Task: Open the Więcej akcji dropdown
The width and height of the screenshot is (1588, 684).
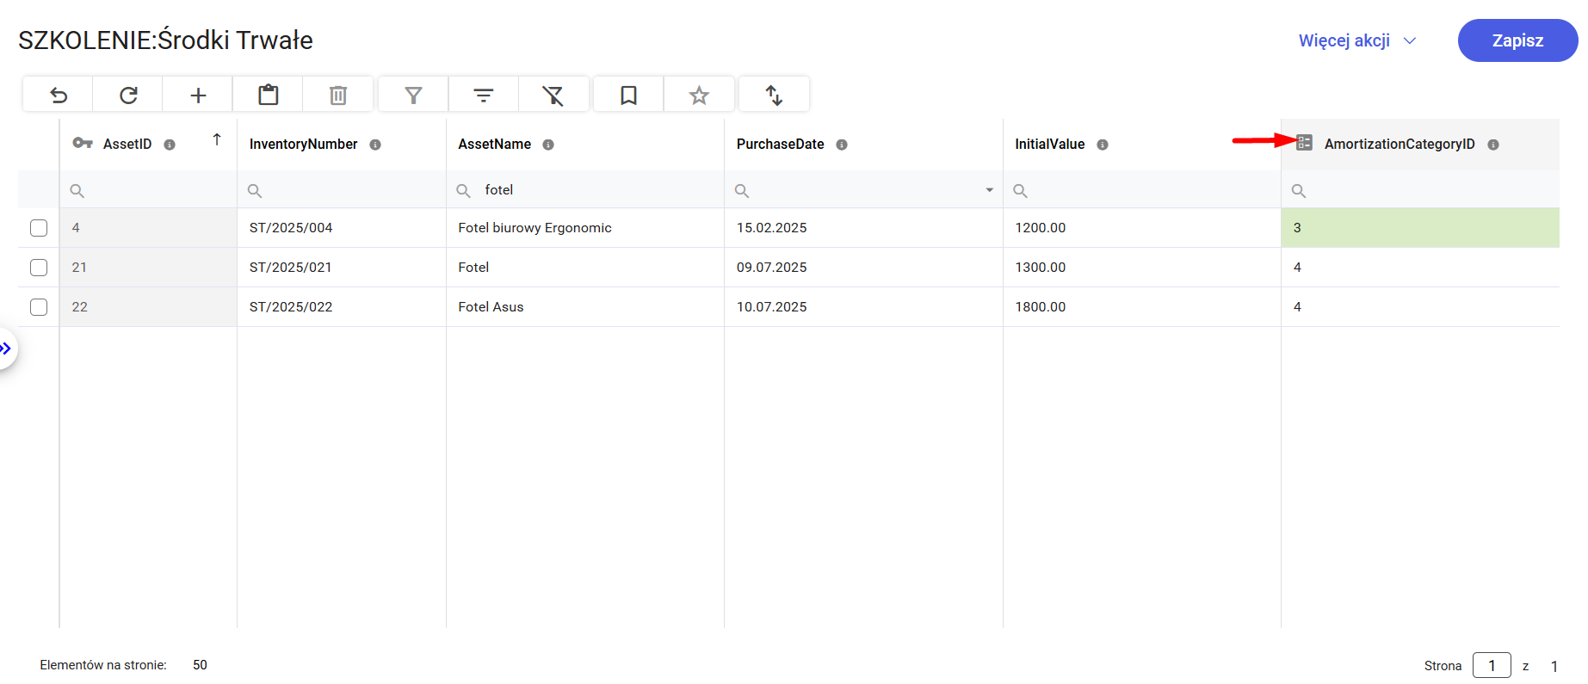Action: coord(1356,40)
